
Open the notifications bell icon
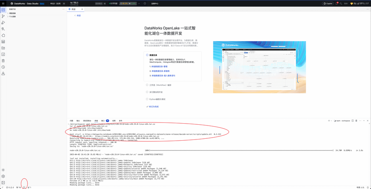click(337, 3)
